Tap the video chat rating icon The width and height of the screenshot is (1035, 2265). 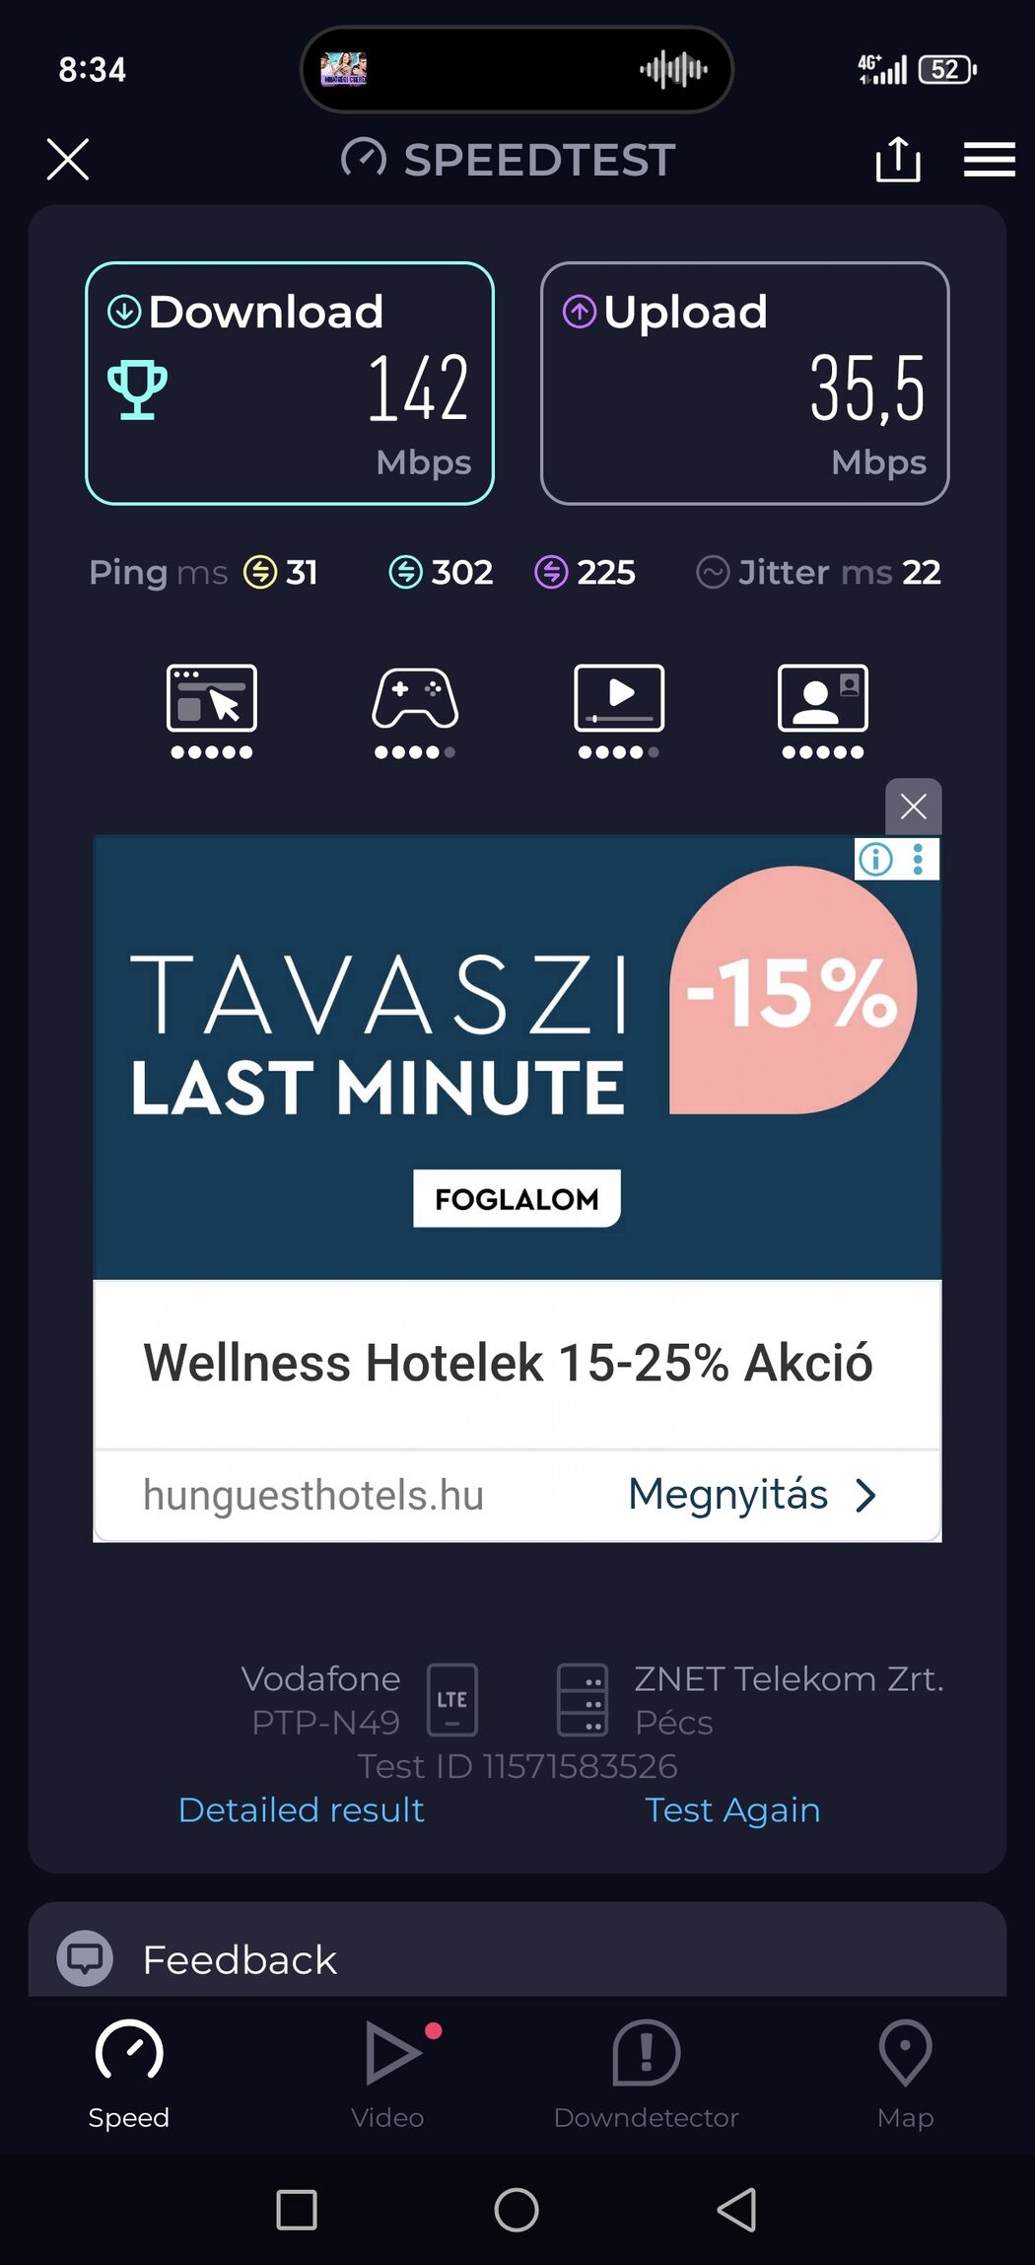(x=823, y=711)
